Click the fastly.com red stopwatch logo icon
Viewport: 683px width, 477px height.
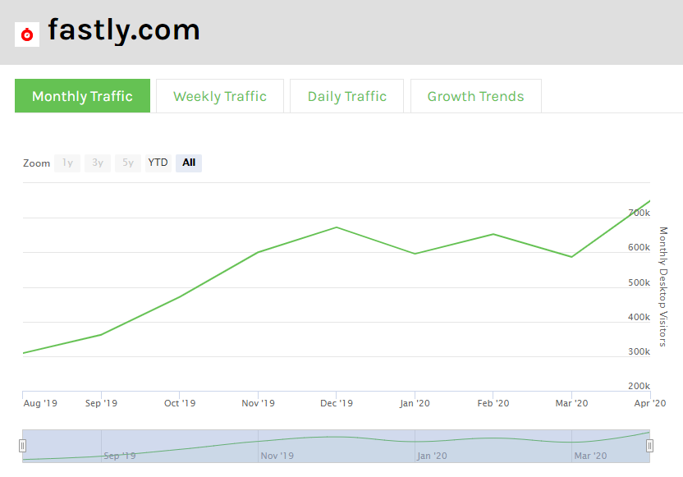tap(27, 34)
